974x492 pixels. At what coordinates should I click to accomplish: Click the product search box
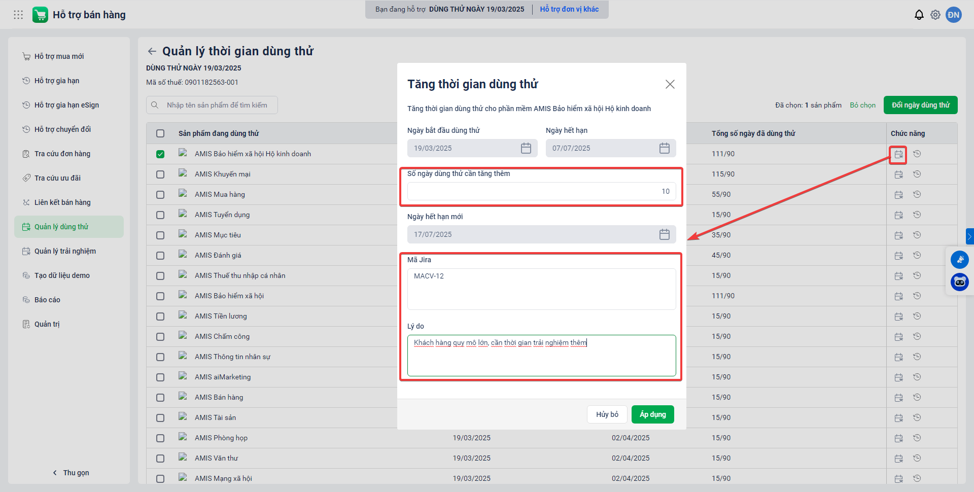pos(212,105)
